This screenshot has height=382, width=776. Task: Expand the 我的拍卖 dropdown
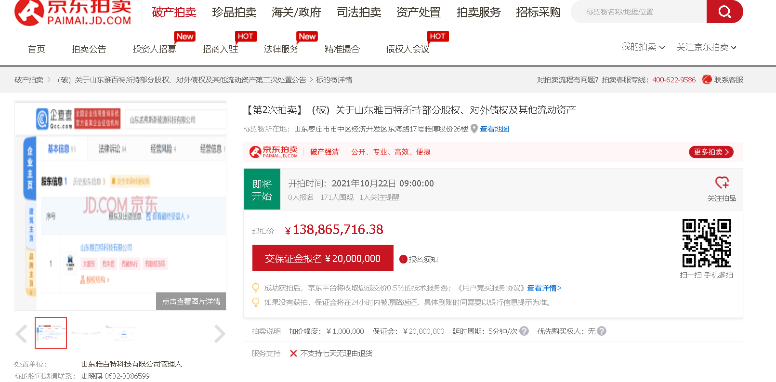pyautogui.click(x=643, y=47)
